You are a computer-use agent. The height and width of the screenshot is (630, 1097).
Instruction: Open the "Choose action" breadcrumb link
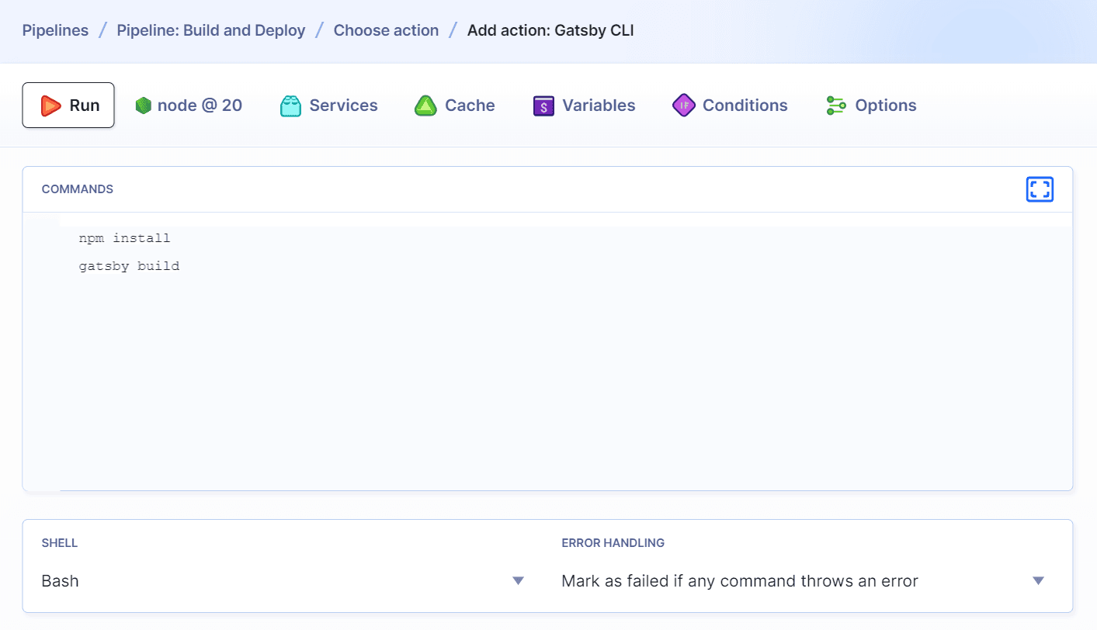point(386,29)
